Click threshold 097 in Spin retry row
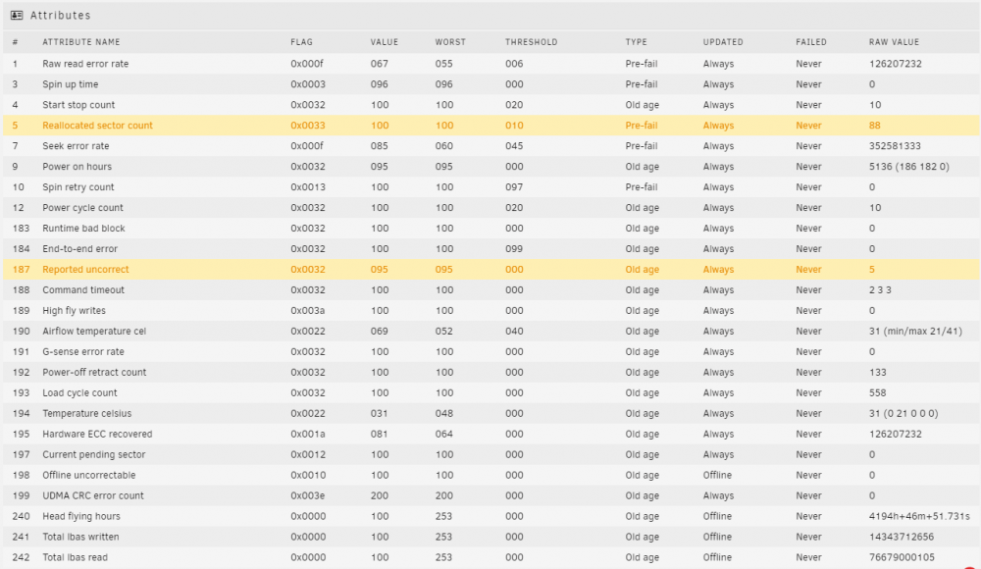 click(514, 187)
